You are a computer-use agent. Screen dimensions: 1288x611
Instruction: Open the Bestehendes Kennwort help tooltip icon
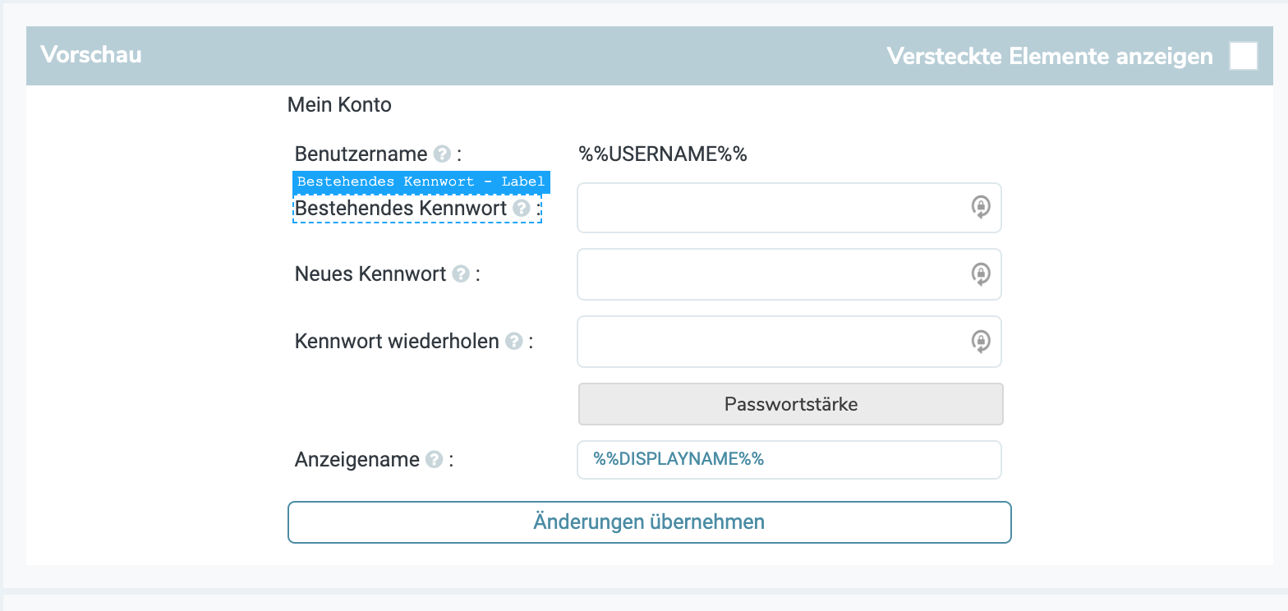[x=521, y=209]
